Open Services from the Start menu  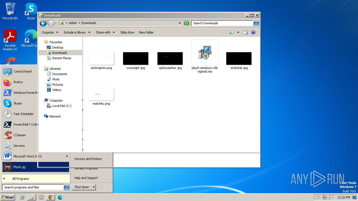point(20,146)
